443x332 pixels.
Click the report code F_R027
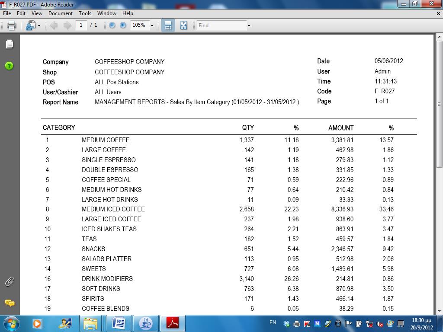click(385, 91)
